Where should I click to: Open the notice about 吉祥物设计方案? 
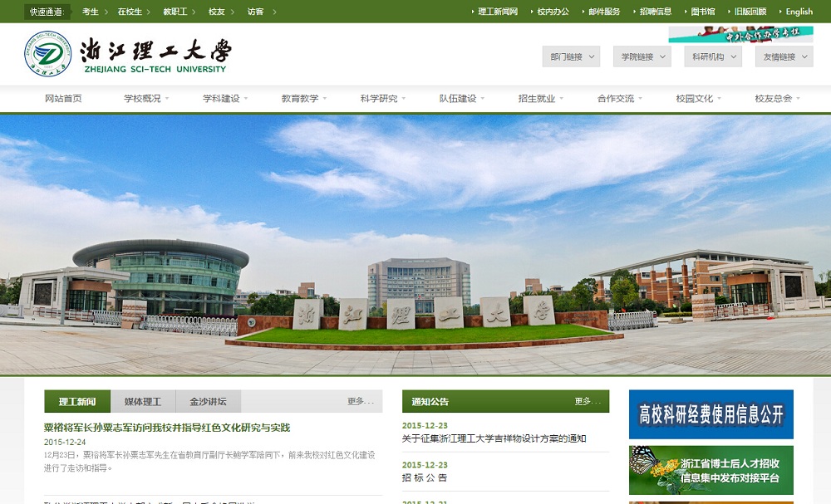494,438
